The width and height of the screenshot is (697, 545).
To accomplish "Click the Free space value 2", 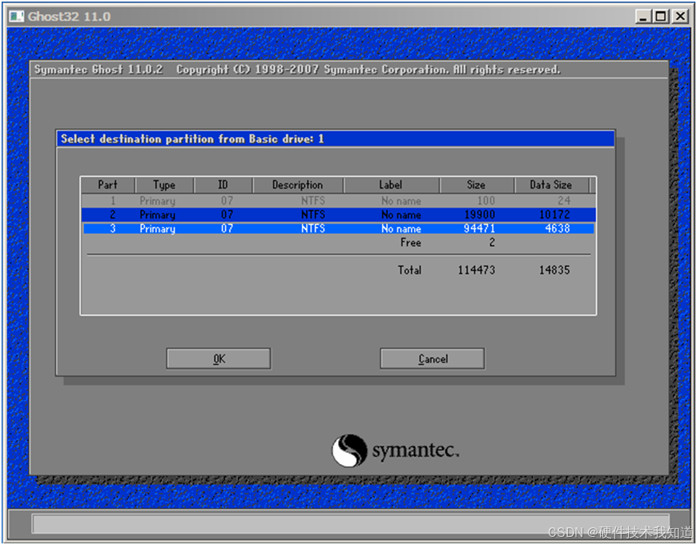I will (492, 243).
